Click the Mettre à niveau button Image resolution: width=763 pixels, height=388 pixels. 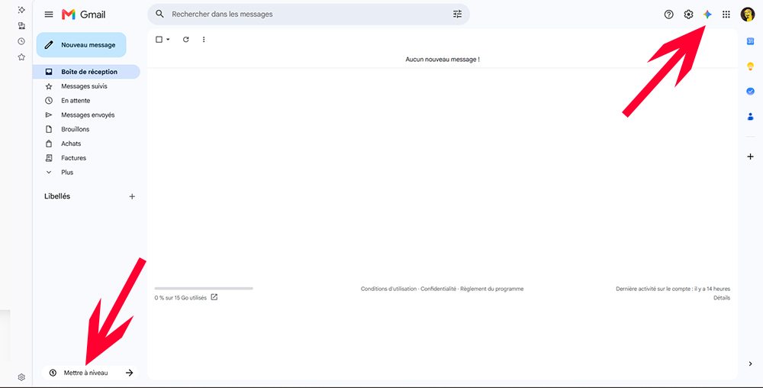pyautogui.click(x=90, y=373)
